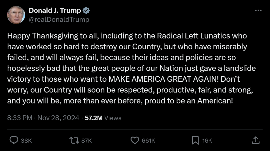
Task: Open the 8:33 PM · Nov 28, 2024 timestamp
Action: click(43, 118)
